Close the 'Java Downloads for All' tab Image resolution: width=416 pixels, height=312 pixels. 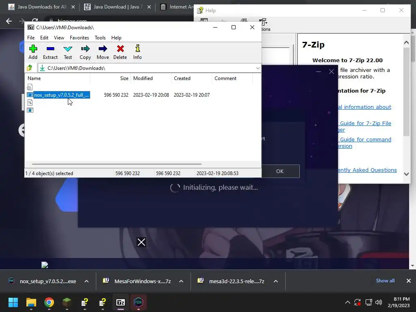coord(73,7)
